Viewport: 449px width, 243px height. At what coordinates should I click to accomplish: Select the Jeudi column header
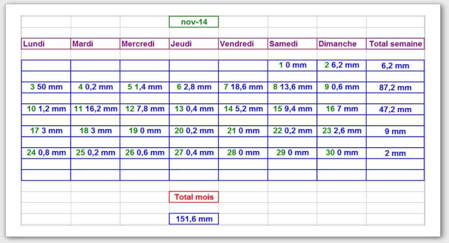194,44
